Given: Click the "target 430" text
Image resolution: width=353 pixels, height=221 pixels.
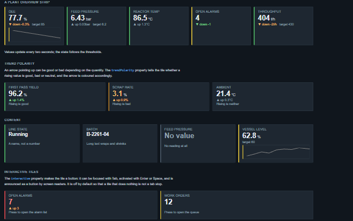Looking at the screenshot, I should coord(287,24).
